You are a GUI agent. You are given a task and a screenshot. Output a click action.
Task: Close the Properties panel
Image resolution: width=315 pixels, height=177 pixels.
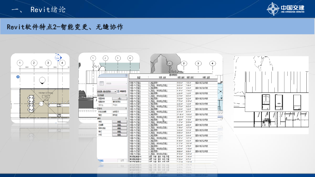point(126,75)
